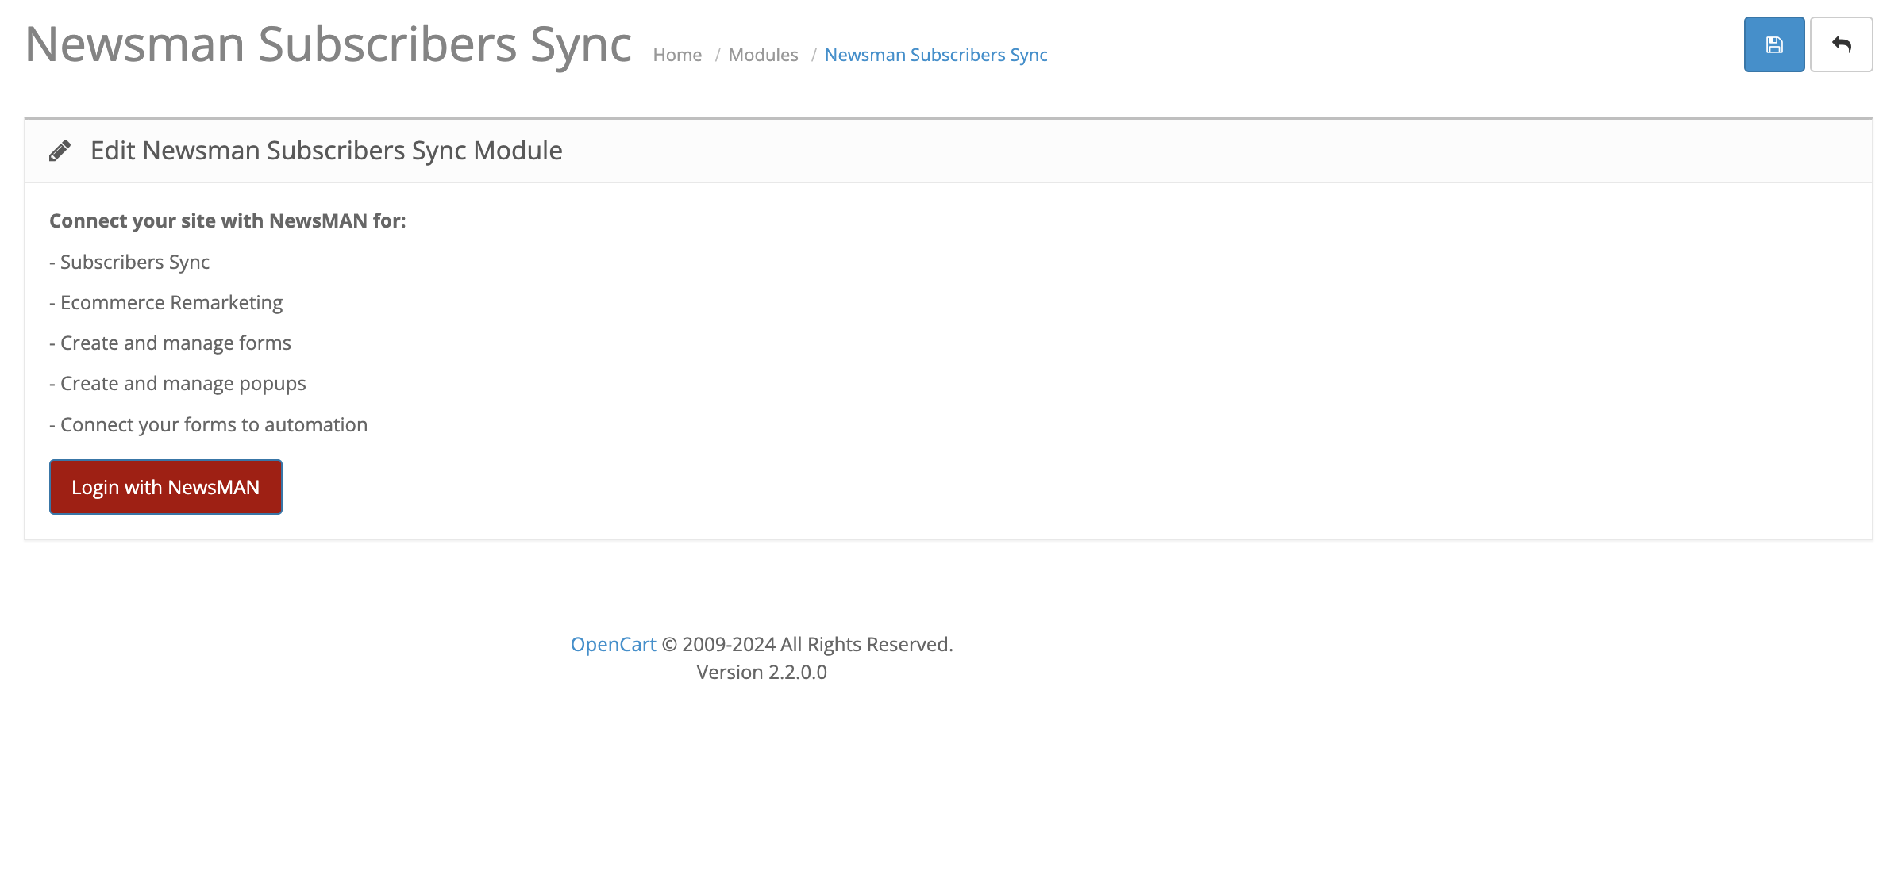The image size is (1883, 878).
Task: Click '- Connect your forms to automation' line
Action: pyautogui.click(x=208, y=424)
